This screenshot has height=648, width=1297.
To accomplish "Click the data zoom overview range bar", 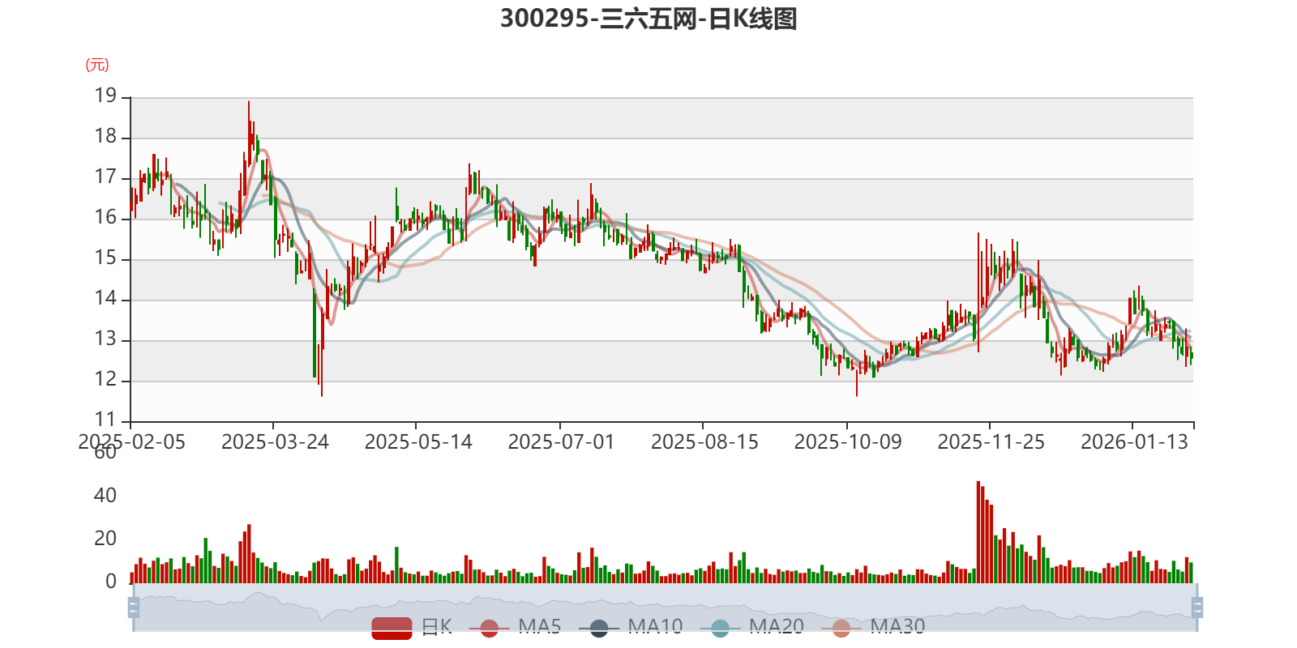I will (665, 607).
